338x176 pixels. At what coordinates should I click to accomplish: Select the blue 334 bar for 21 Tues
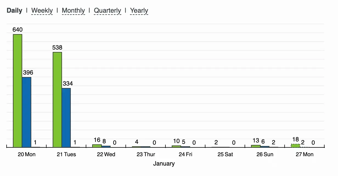[x=66, y=118]
